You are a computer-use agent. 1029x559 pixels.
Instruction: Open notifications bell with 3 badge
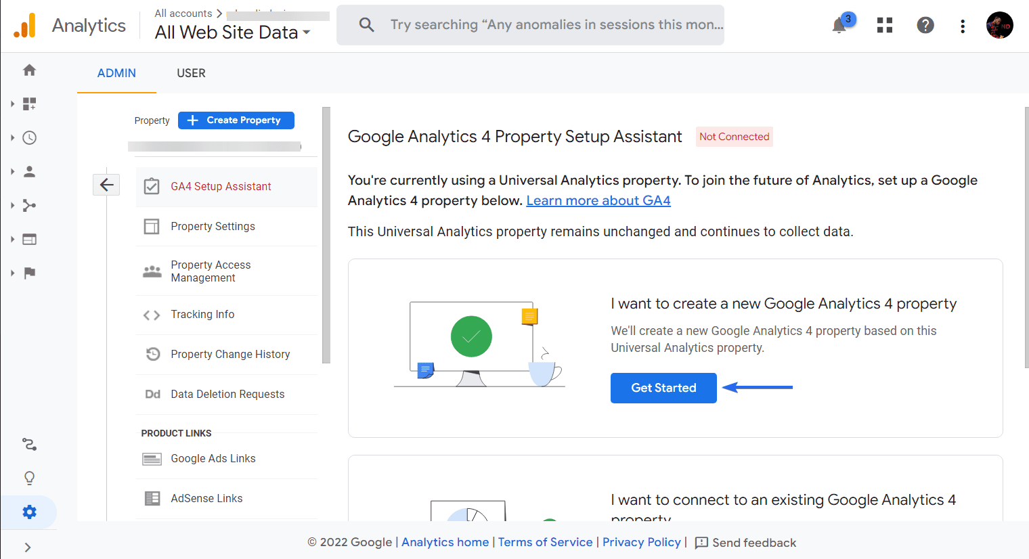tap(839, 25)
